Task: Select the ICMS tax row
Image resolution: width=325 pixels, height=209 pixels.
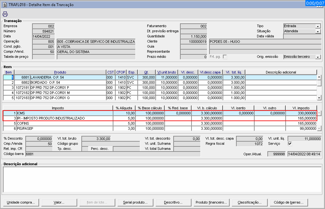Action: (x=160, y=113)
